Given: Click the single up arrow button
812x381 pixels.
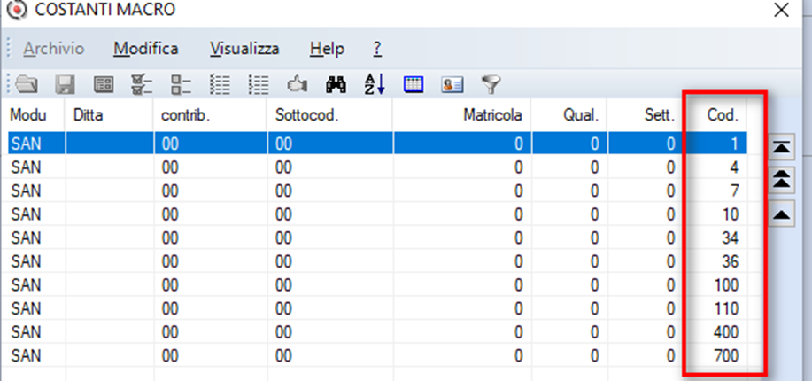Looking at the screenshot, I should pyautogui.click(x=781, y=214).
